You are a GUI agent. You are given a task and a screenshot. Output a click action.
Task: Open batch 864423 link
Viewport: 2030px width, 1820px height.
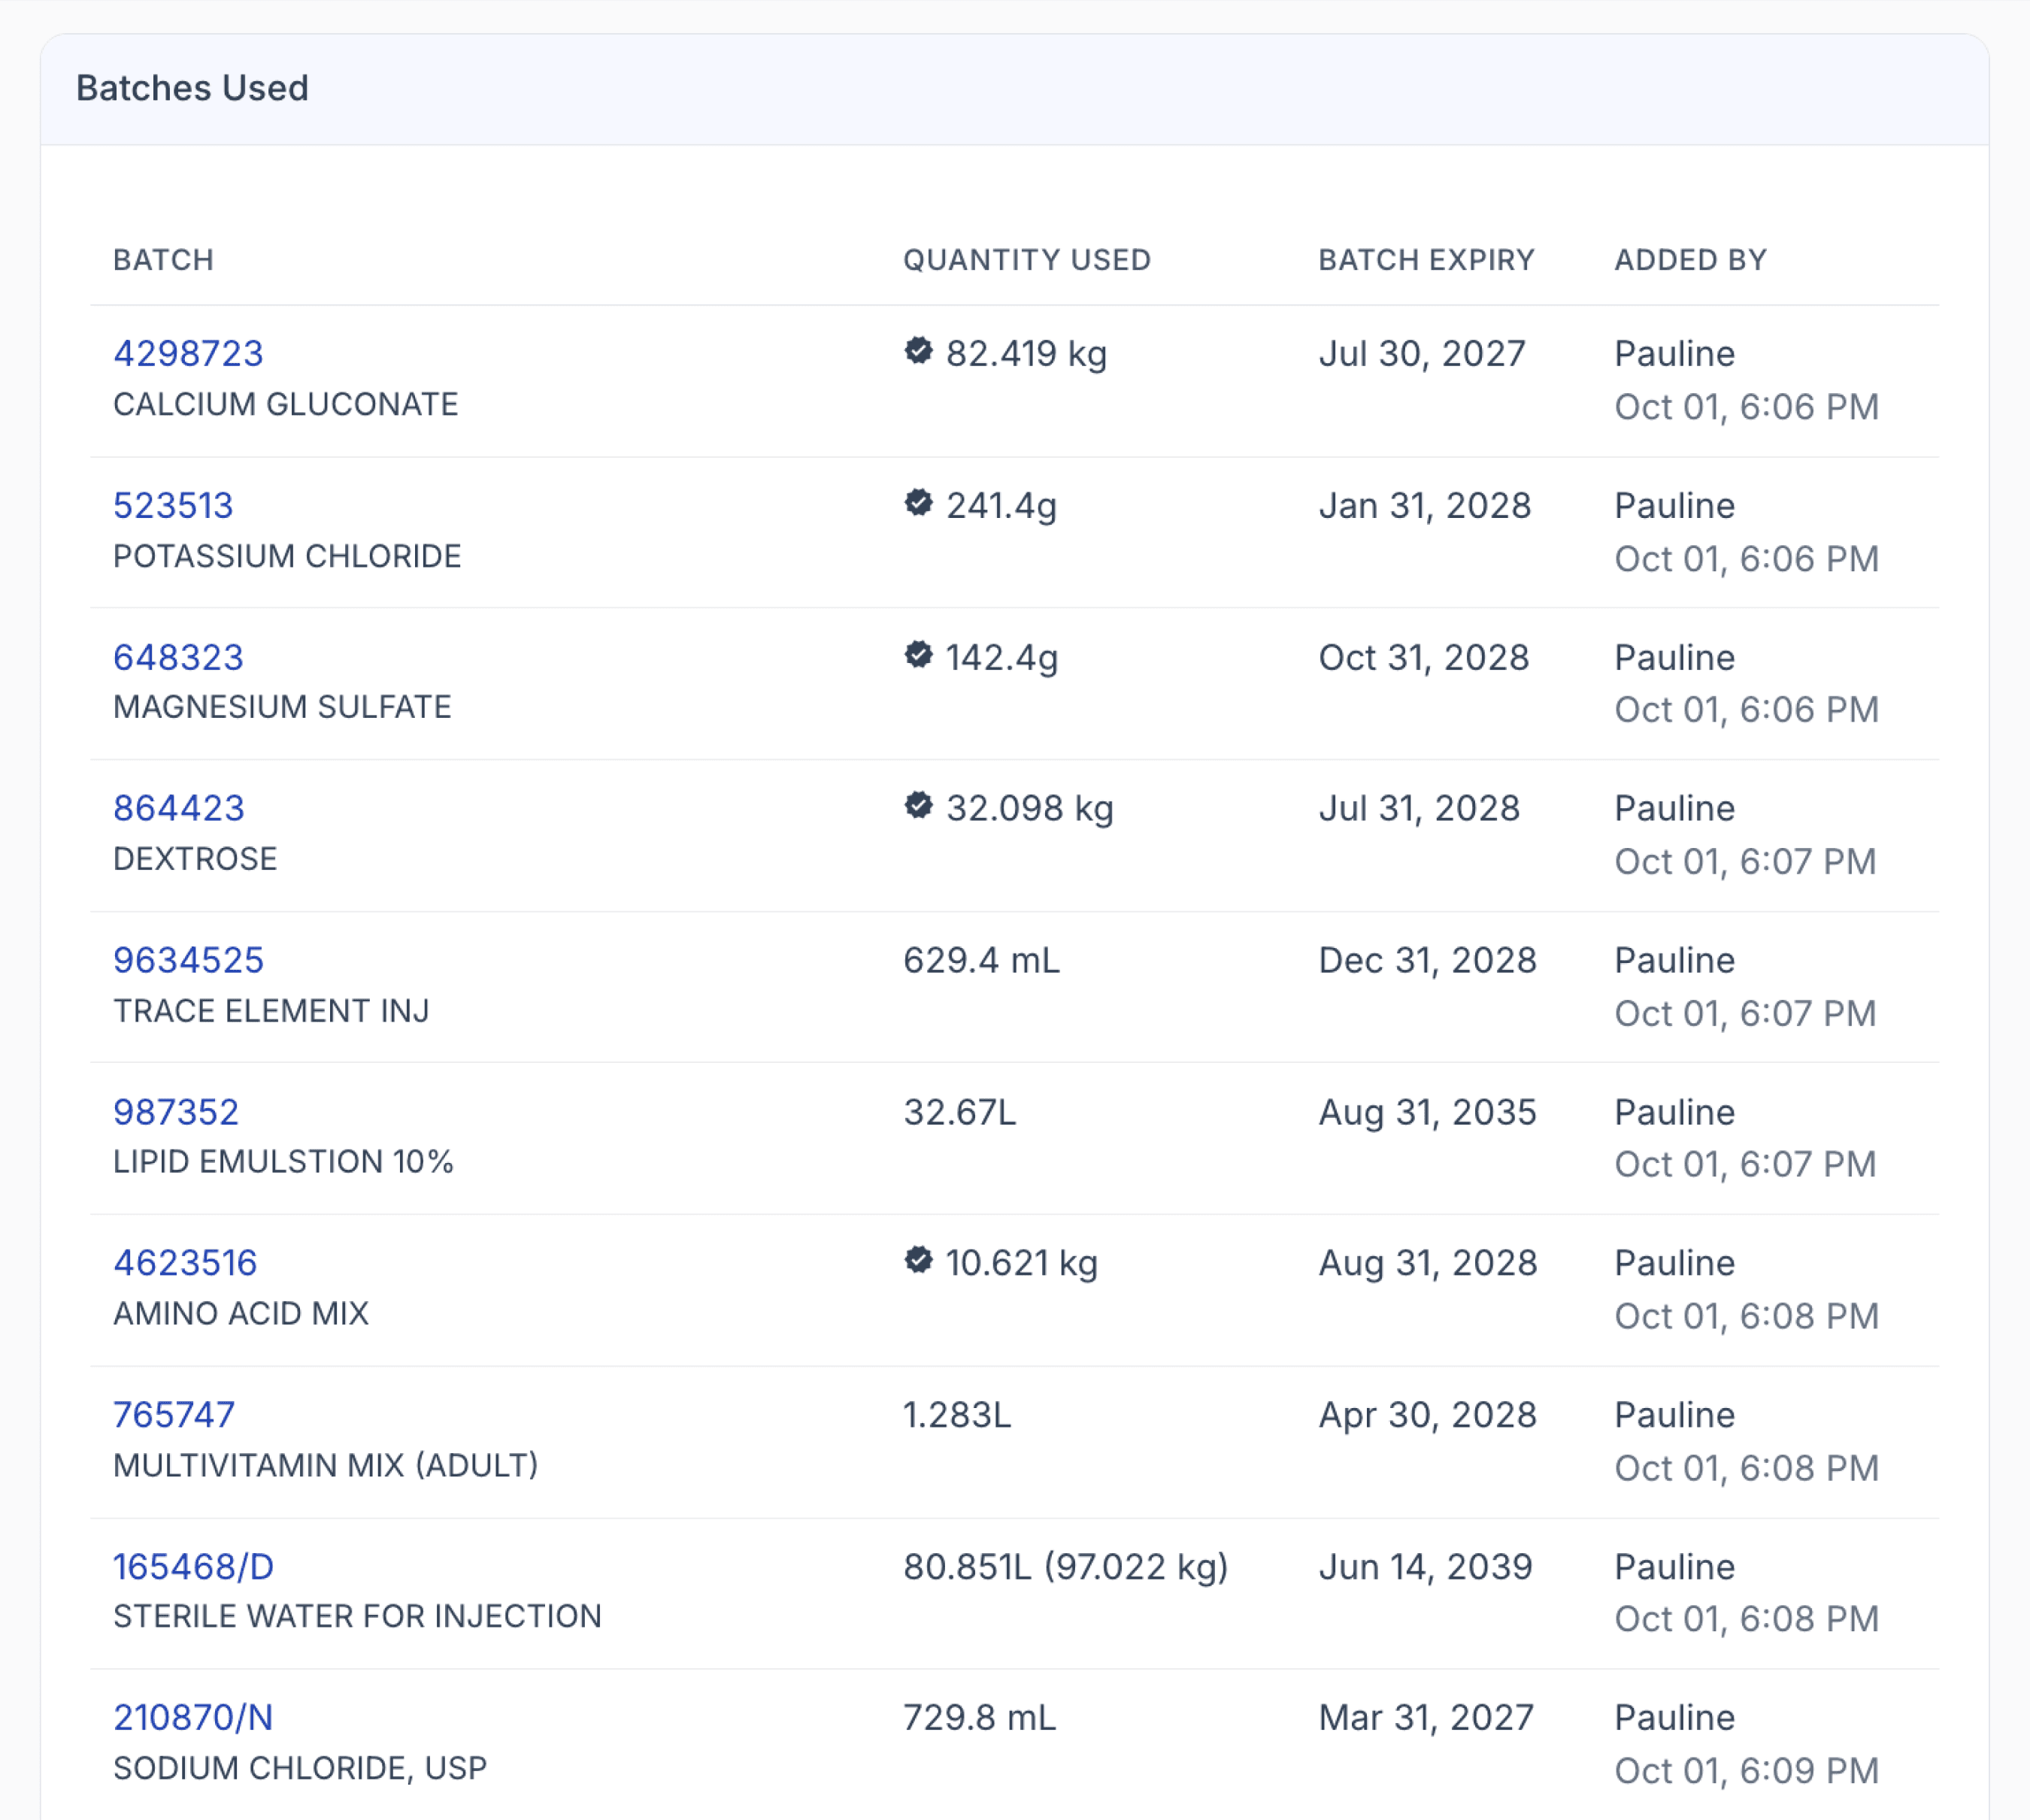pos(179,809)
